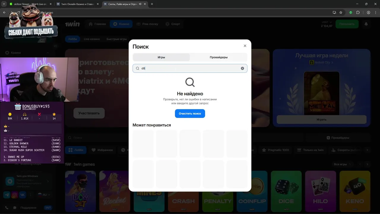380x214 pixels.
Task: Select the Быстрые игры tab
Action: (x=117, y=39)
